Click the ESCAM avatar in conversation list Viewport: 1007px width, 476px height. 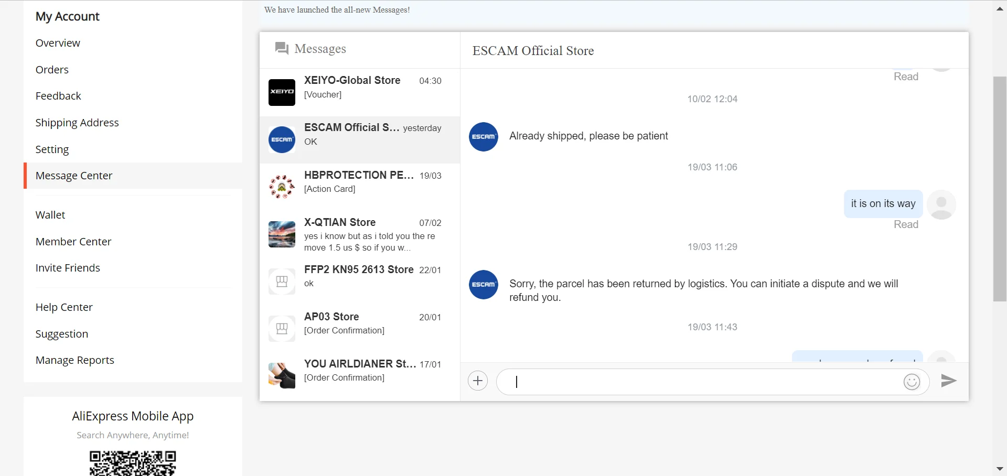[x=282, y=139]
